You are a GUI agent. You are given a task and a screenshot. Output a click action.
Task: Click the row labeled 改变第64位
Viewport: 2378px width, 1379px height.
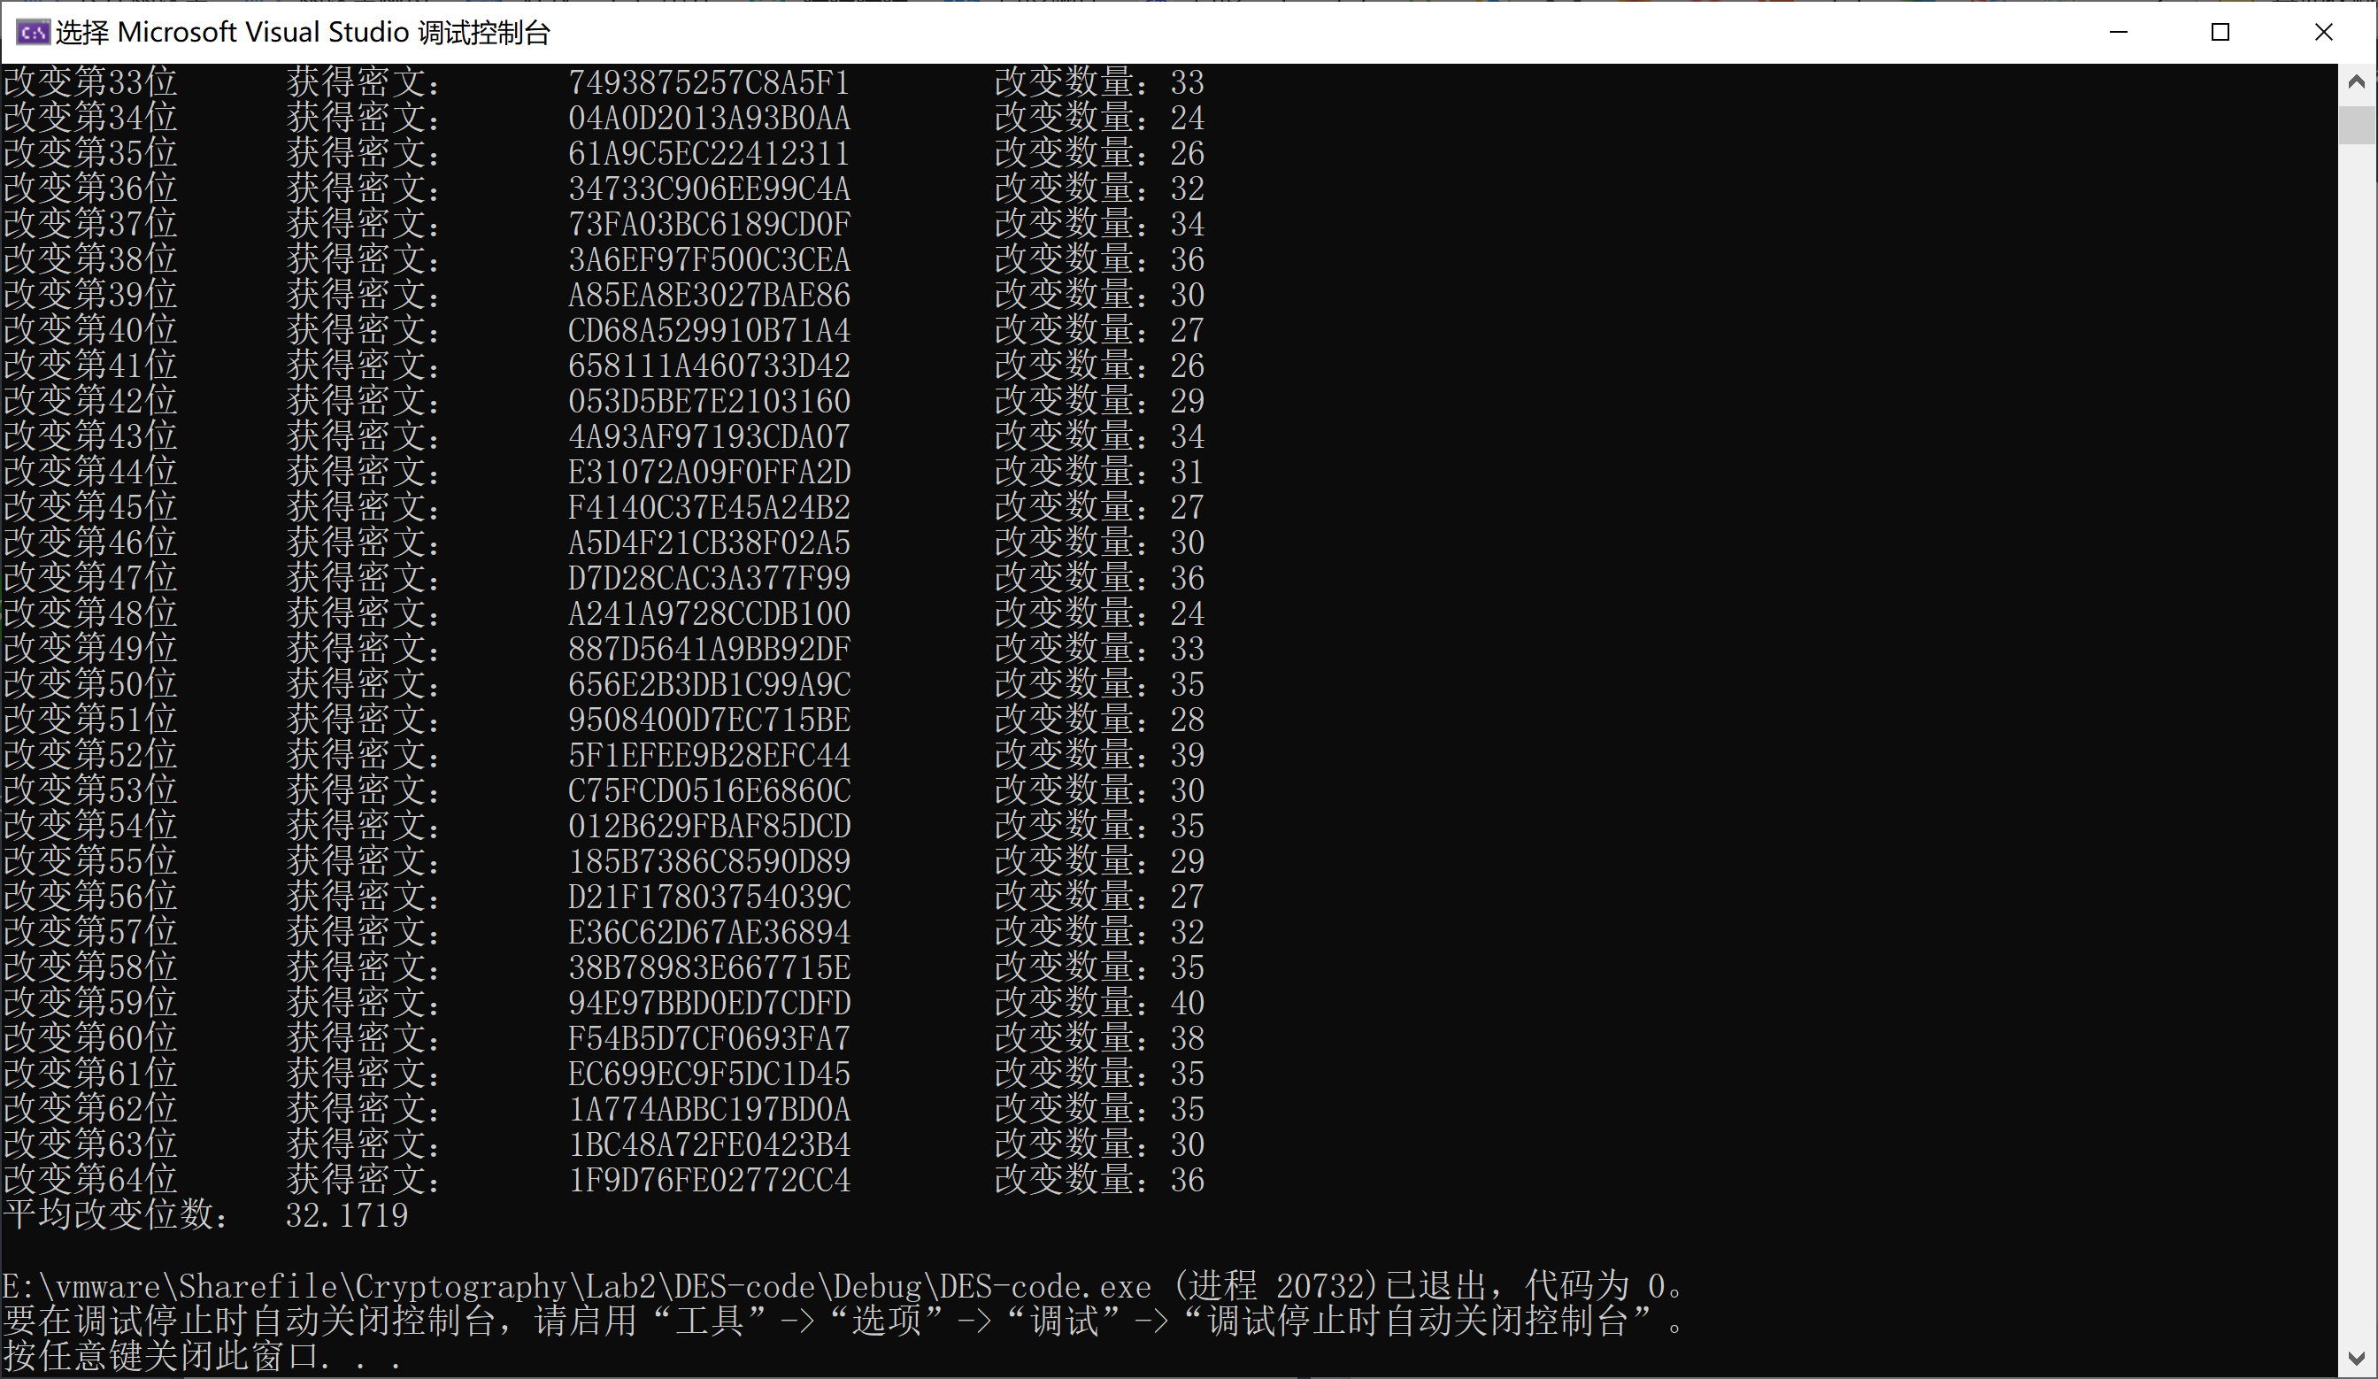point(90,1180)
